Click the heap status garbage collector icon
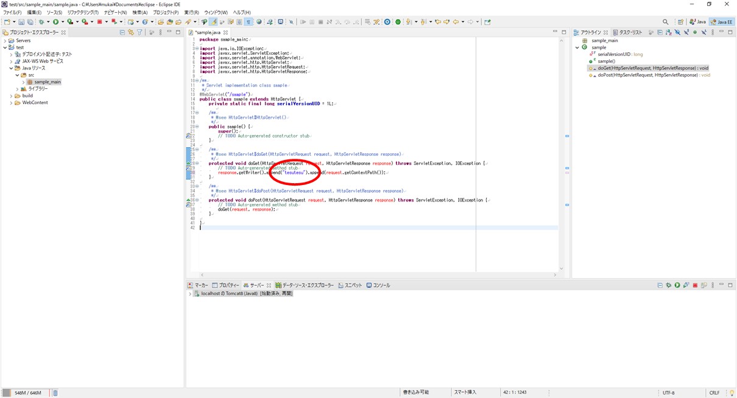This screenshot has width=737, height=398. click(x=55, y=393)
